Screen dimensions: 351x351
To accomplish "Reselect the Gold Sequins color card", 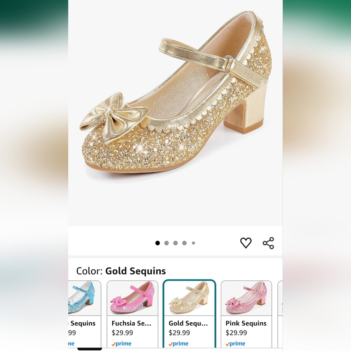I will coord(190,312).
